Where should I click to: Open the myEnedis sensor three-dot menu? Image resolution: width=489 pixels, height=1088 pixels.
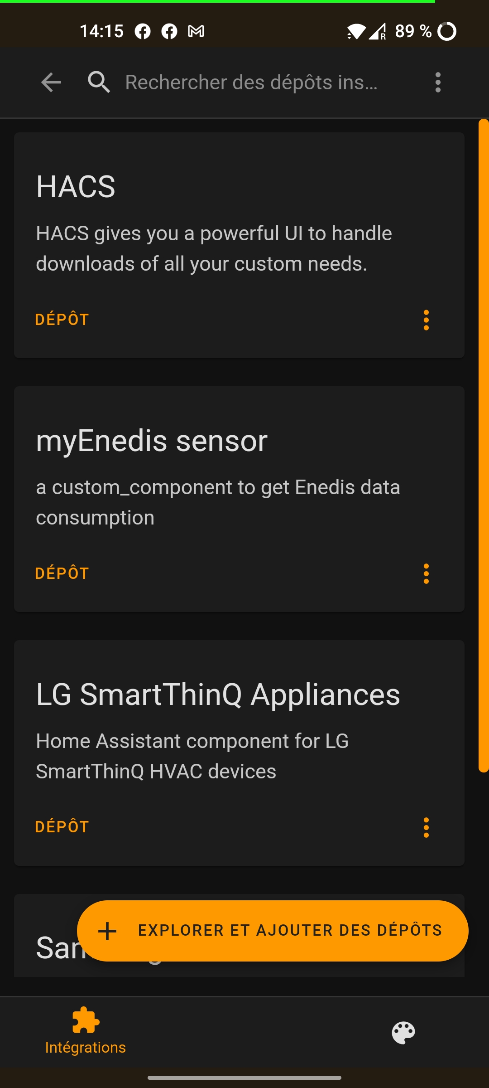point(426,574)
